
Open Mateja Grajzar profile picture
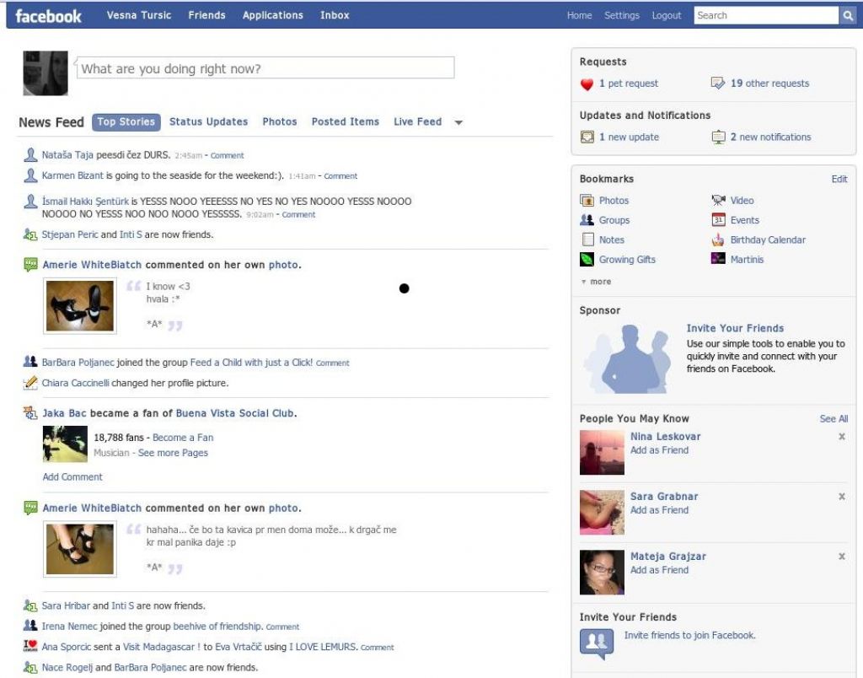pos(602,573)
